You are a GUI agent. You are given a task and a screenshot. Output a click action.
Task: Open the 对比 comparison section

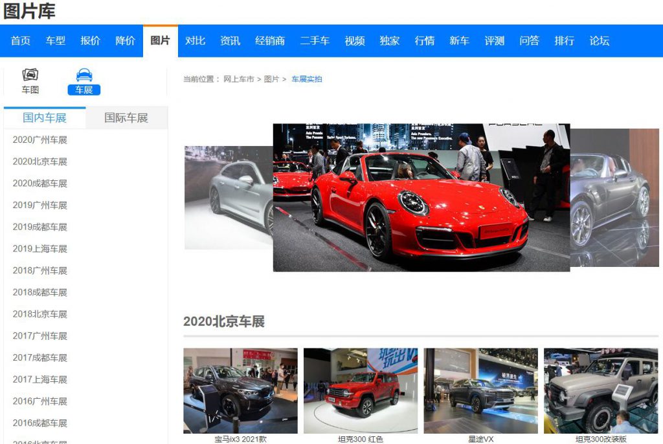tap(196, 40)
